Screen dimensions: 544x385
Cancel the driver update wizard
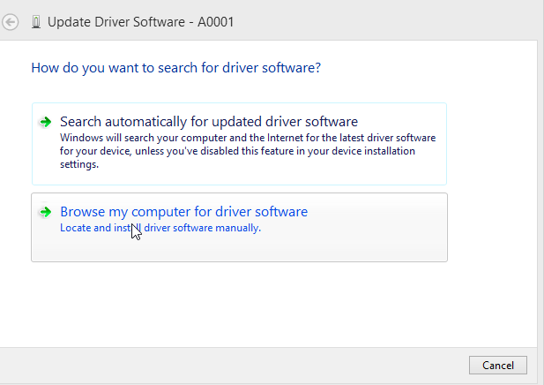tap(498, 366)
